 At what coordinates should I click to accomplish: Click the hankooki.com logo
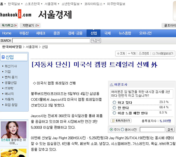pos(16,14)
